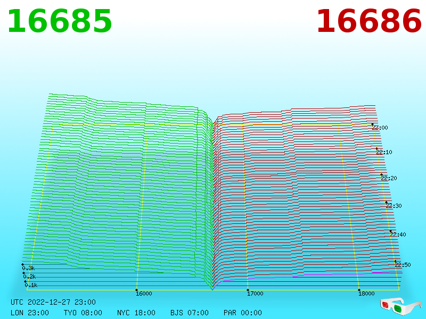Click the 22:30 time axis label
Image resolution: width=426 pixels, height=319 pixels.
394,206
